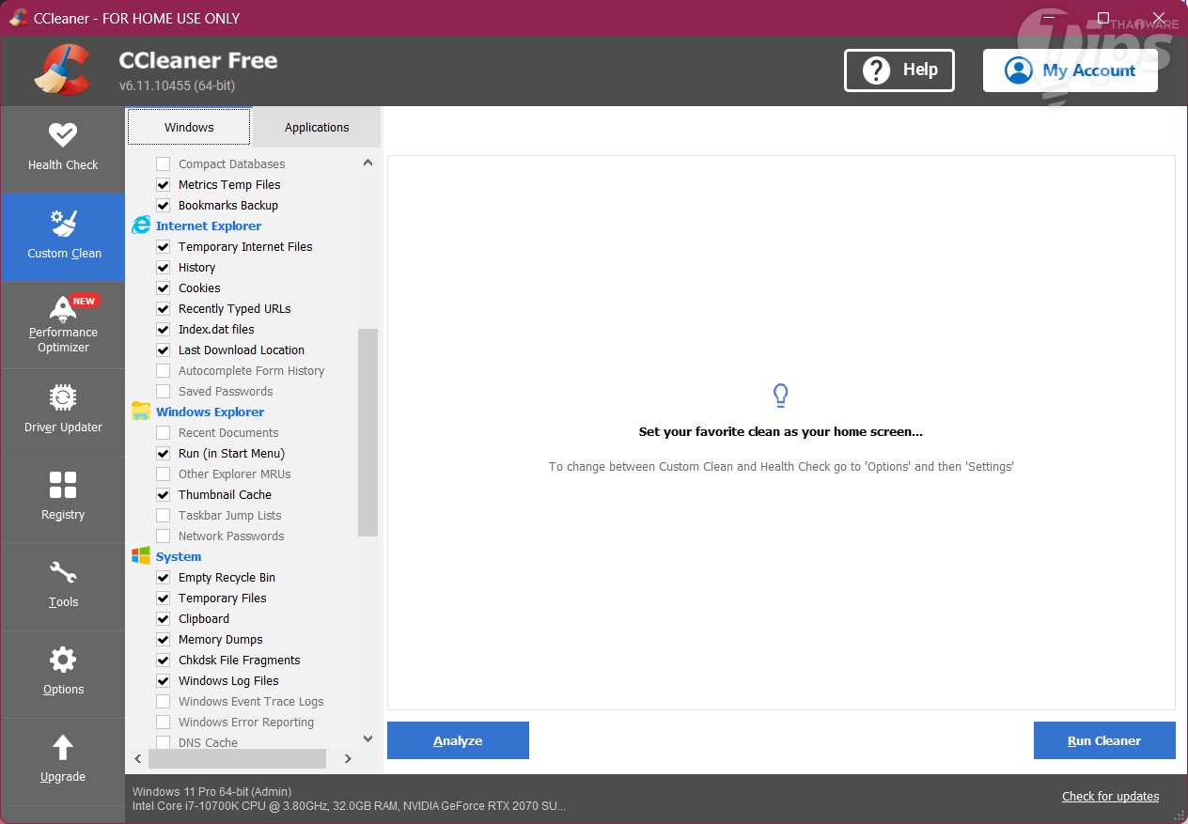Select Internet Explorer section header
Screen dimensions: 1188x824
209,225
